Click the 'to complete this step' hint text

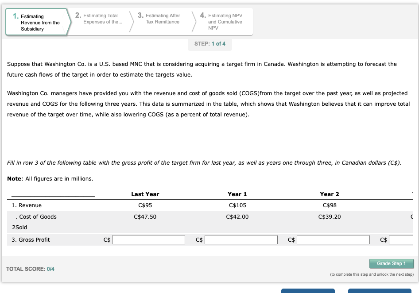(x=372, y=274)
